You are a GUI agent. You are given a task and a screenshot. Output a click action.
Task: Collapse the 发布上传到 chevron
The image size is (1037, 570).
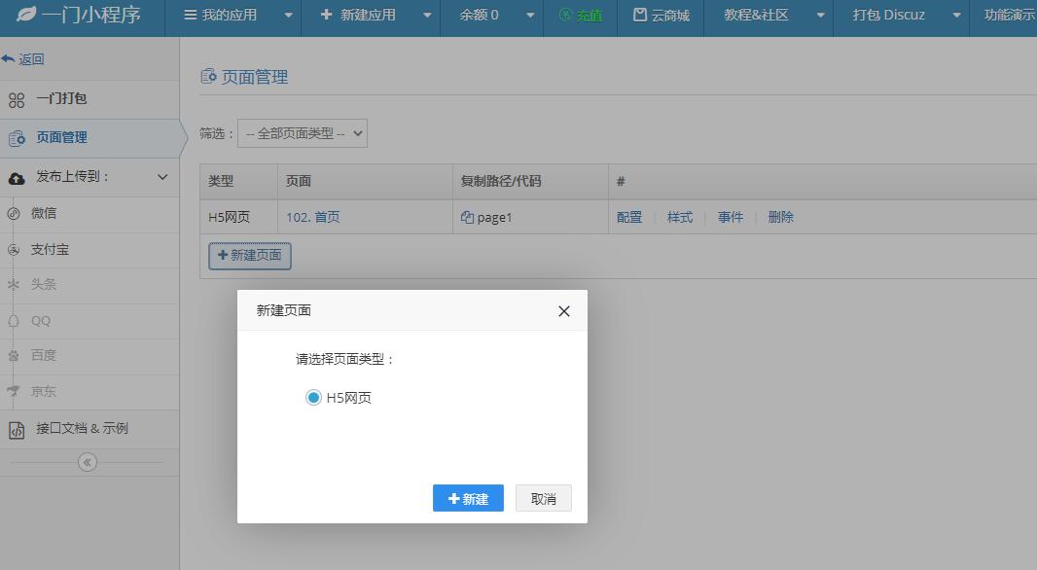coord(162,177)
